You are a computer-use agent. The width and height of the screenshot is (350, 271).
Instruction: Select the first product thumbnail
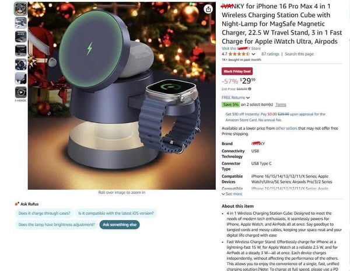tap(21, 9)
